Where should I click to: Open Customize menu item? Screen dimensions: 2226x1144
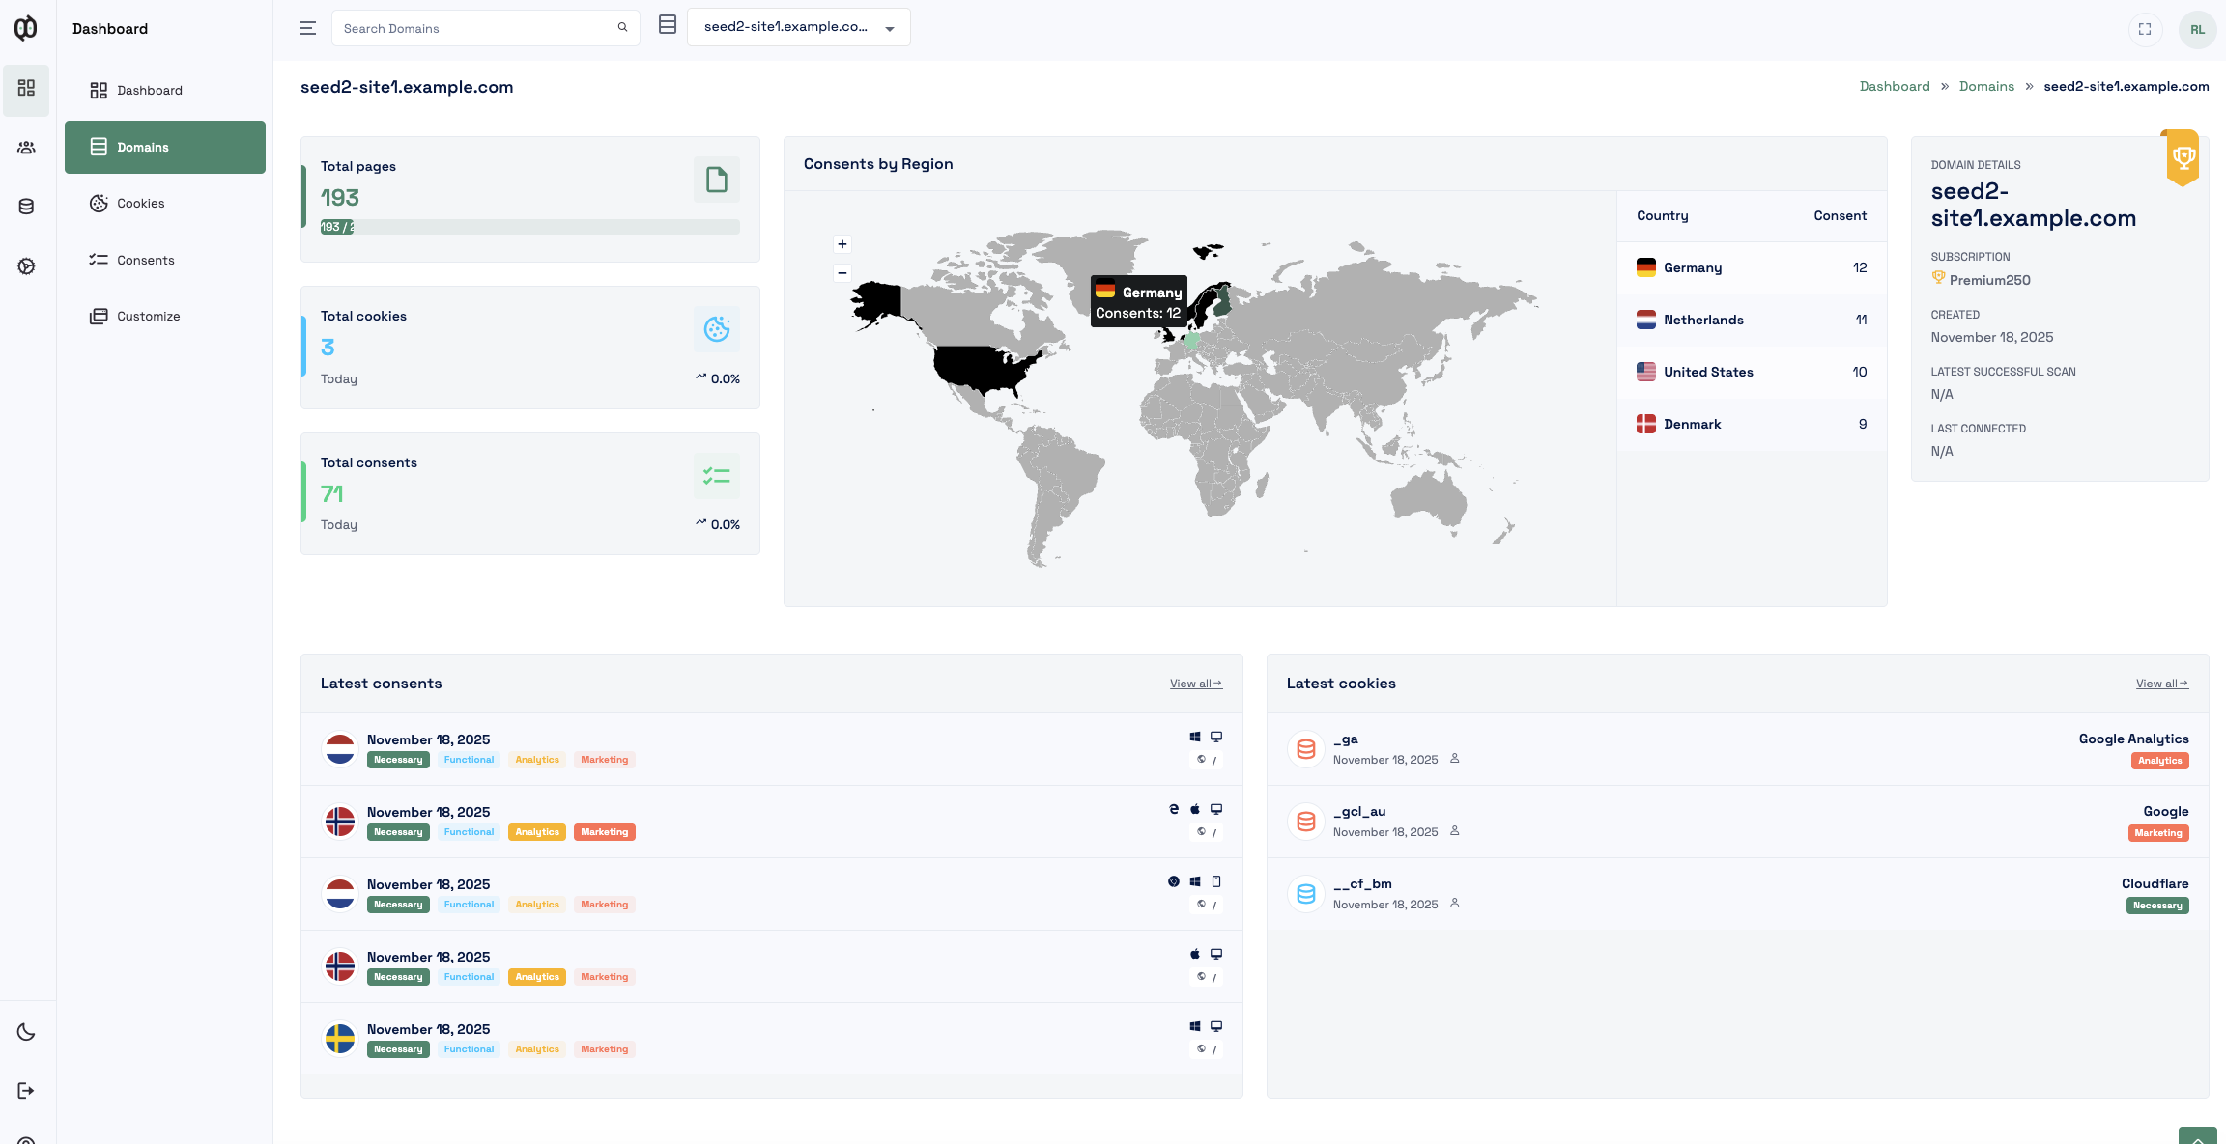coord(165,317)
